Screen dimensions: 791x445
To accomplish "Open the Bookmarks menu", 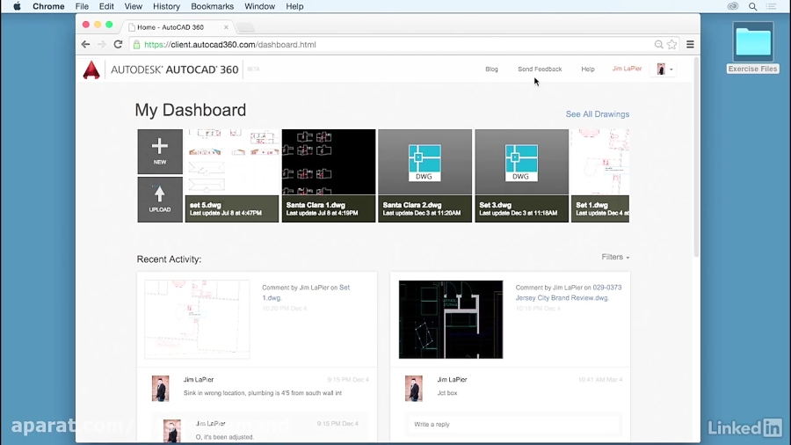I will (x=213, y=6).
